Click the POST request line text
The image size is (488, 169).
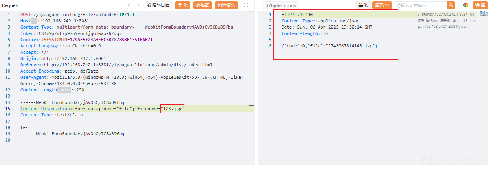click(77, 15)
